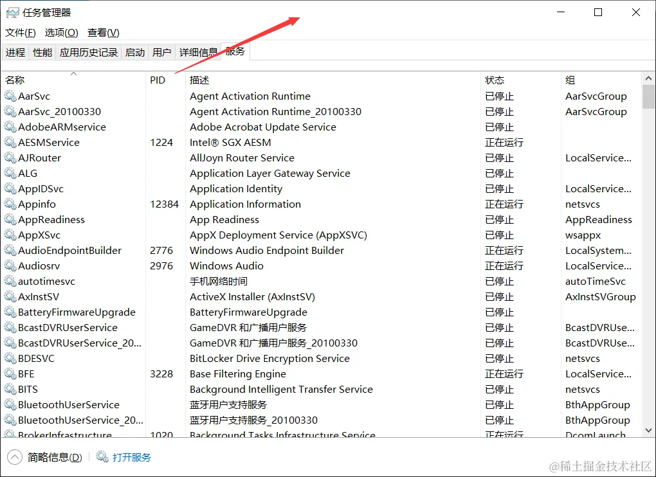The height and width of the screenshot is (477, 656).
Task: Select 'BitLocker Drive Encryption Service' text
Action: [x=269, y=359]
